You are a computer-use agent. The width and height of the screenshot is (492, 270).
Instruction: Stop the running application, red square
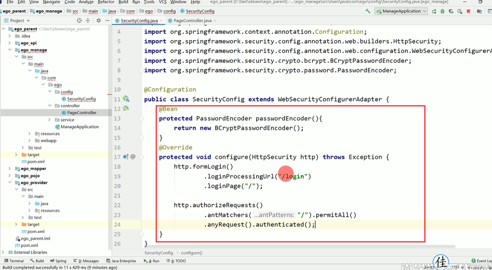tap(469, 12)
